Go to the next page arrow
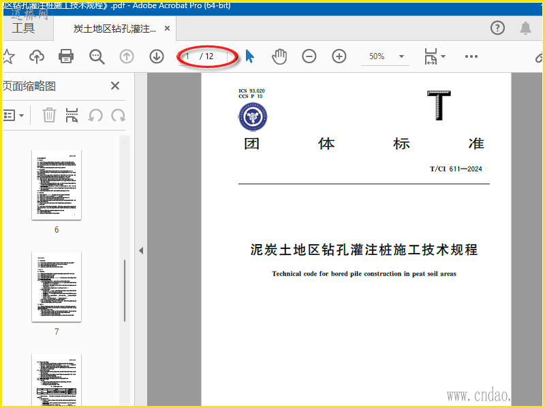Image resolution: width=545 pixels, height=408 pixels. 157,56
